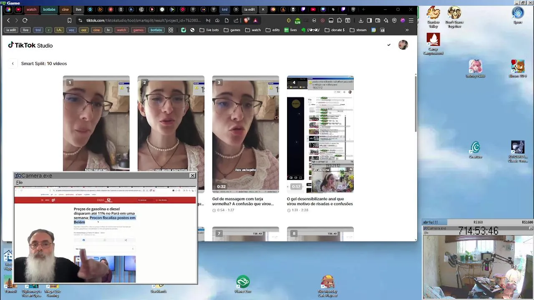This screenshot has width=534, height=300.
Task: Open the XENOBREAK Classic Tower shortcut
Action: tap(518, 152)
